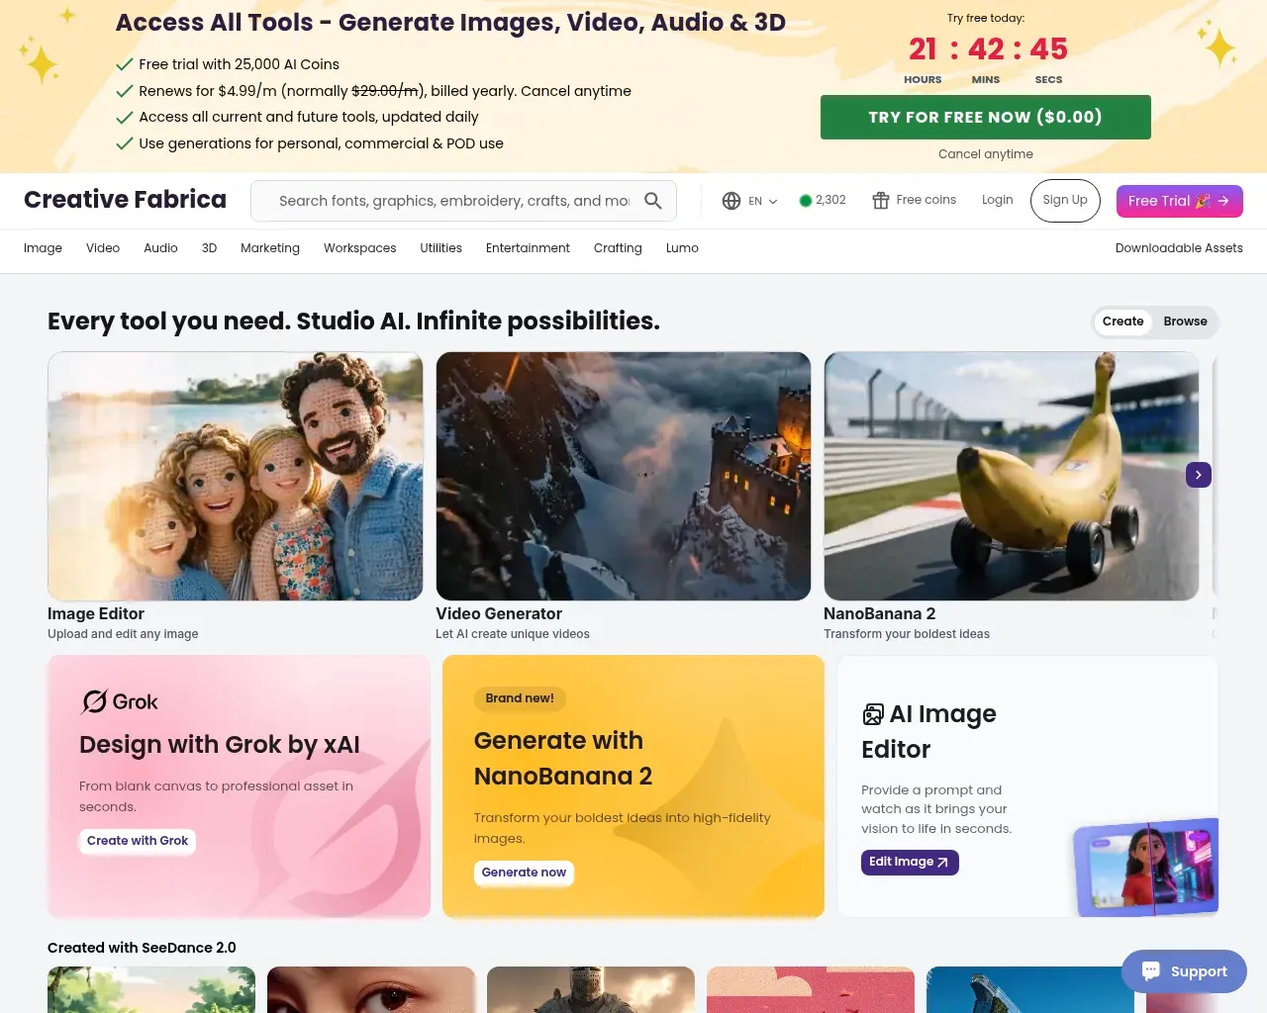
Task: Open the Video menu
Action: click(x=103, y=248)
